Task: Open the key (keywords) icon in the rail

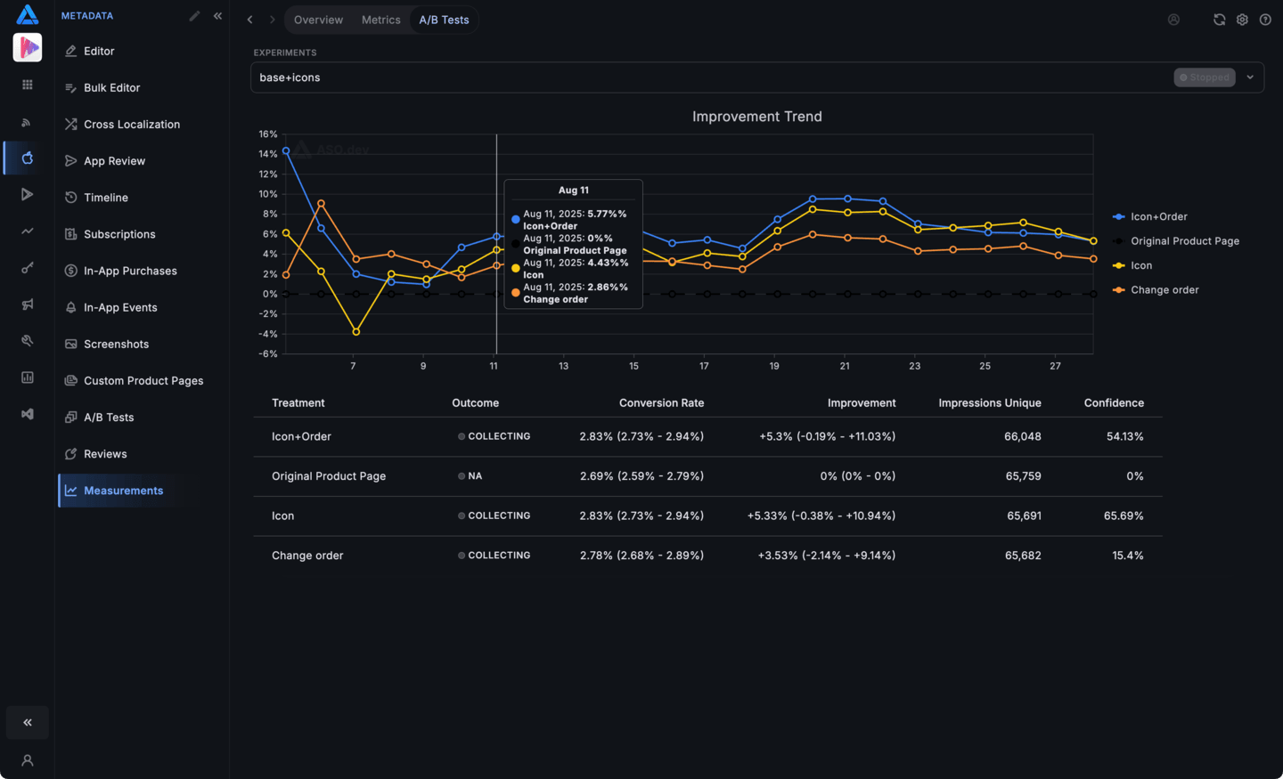Action: coord(28,268)
